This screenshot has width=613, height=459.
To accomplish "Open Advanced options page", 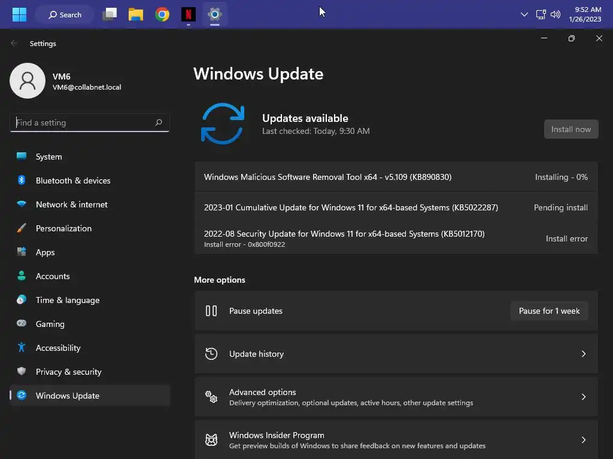I will coord(396,397).
